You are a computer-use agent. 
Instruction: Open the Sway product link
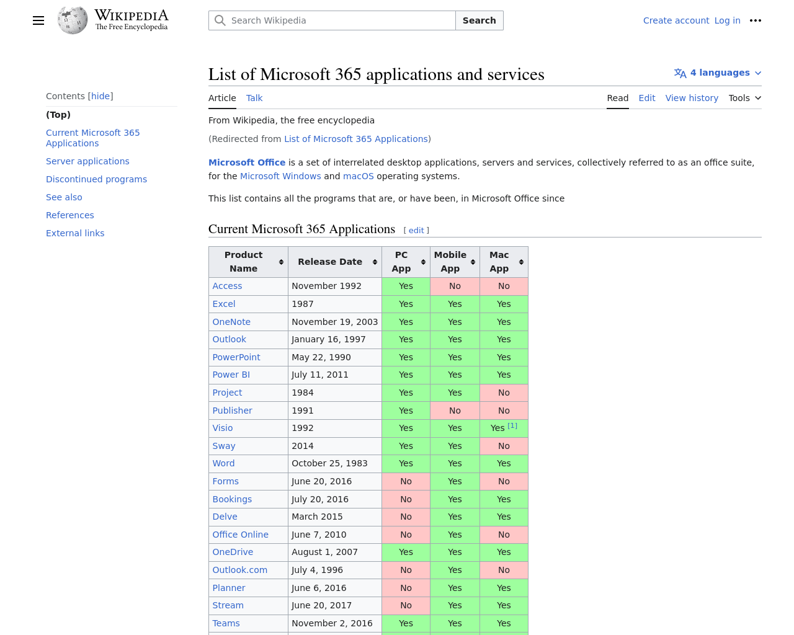click(224, 446)
